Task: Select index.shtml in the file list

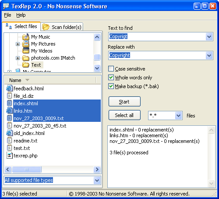Action: [26, 103]
